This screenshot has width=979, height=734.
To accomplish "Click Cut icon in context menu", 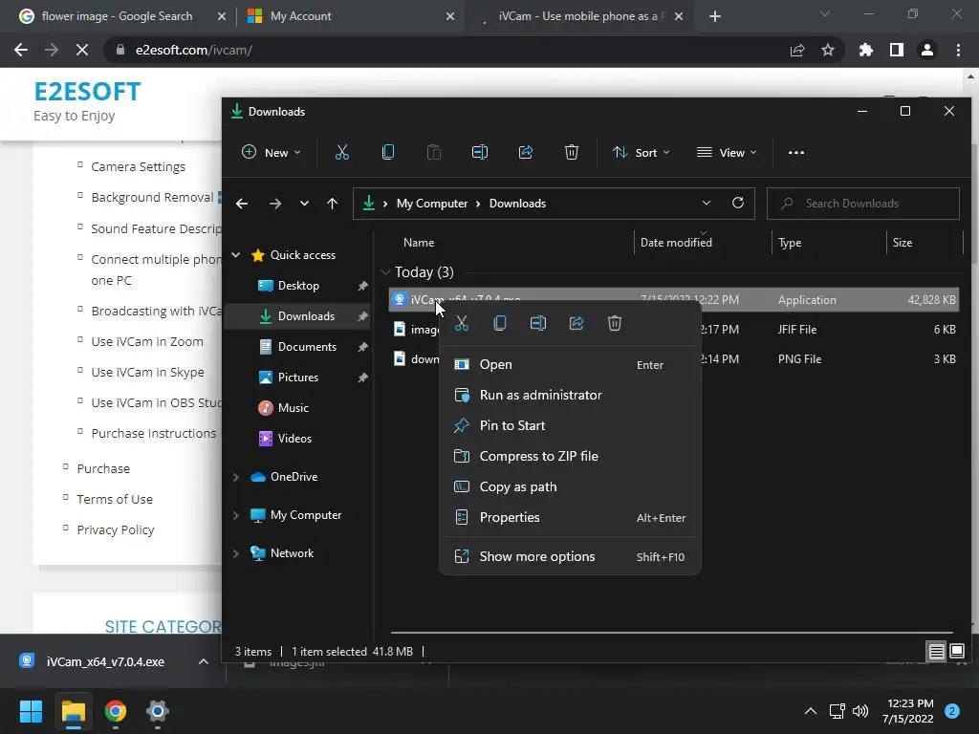I will [462, 323].
